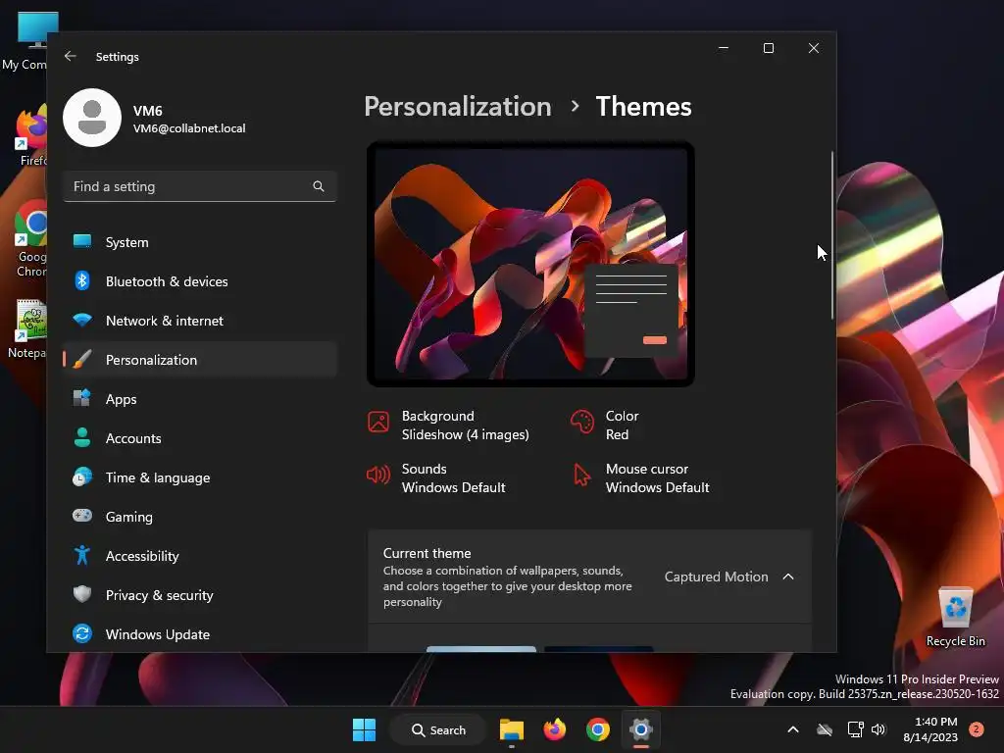Click the Personalization breadcrumb link
The image size is (1004, 753).
(x=458, y=106)
